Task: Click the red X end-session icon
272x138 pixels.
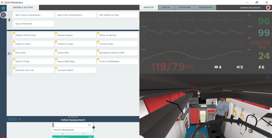Action: (3, 15)
